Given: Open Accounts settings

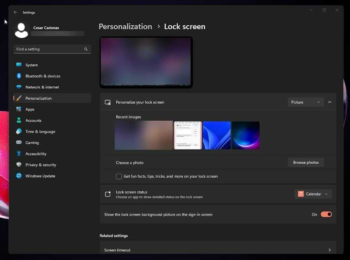Looking at the screenshot, I should [x=52, y=120].
